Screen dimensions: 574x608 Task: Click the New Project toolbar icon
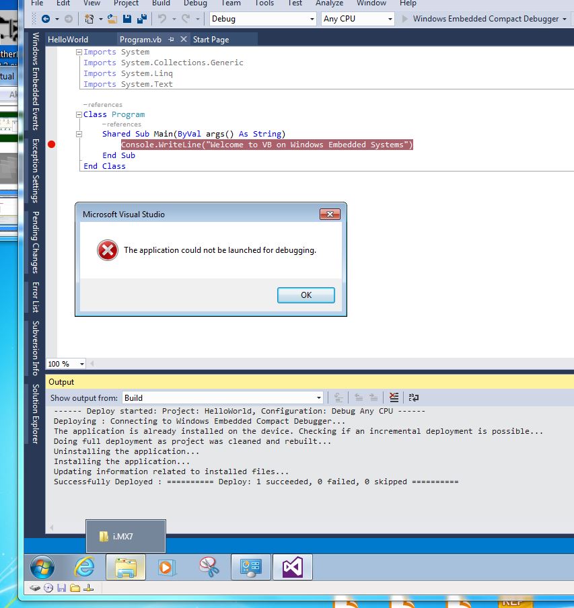pyautogui.click(x=89, y=19)
